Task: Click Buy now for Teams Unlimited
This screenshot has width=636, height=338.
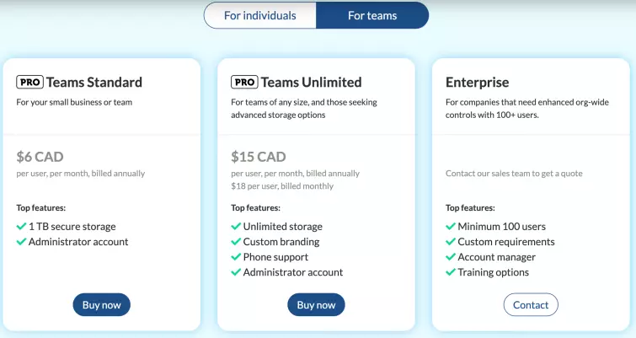Action: 316,304
